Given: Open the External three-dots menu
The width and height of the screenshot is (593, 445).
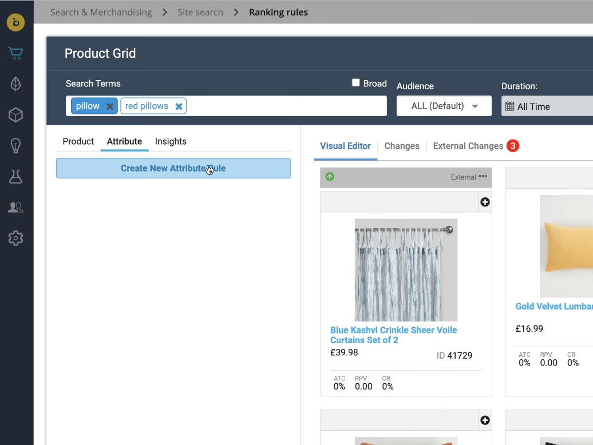Looking at the screenshot, I should point(483,176).
